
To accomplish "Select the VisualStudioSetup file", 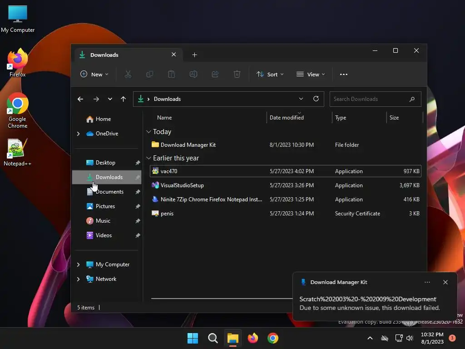I will (x=285, y=185).
